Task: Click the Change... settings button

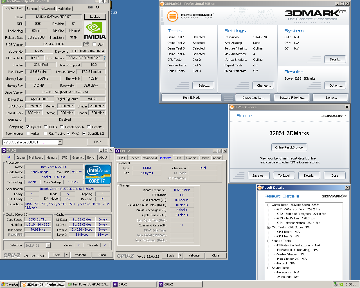Action: [264, 85]
